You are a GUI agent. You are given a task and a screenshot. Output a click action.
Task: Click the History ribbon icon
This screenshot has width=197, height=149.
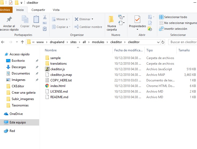[x=150, y=29]
